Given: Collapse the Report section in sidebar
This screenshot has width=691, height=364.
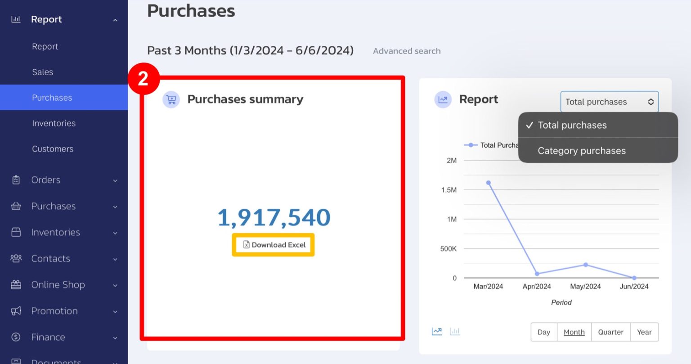Looking at the screenshot, I should pyautogui.click(x=115, y=19).
